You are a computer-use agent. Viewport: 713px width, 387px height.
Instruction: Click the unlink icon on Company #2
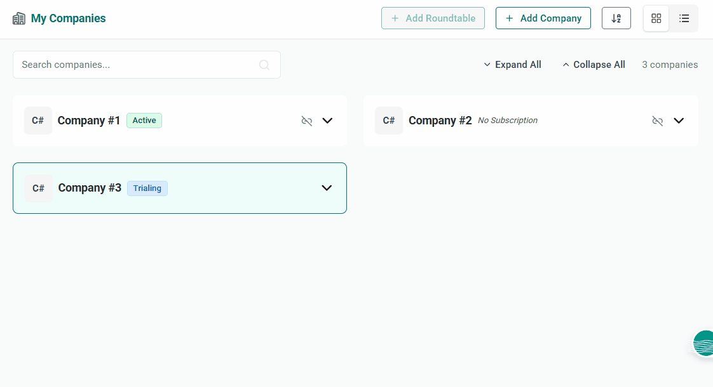pyautogui.click(x=658, y=121)
